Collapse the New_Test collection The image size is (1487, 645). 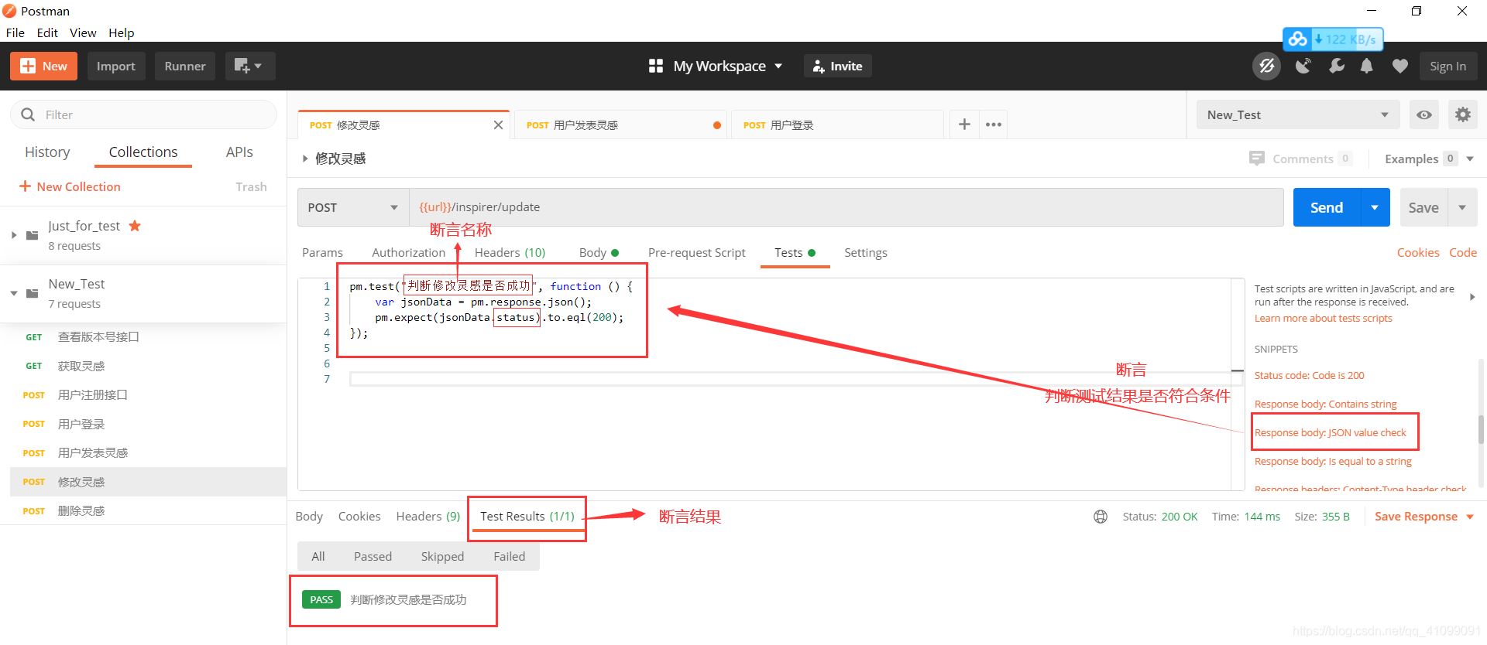click(13, 293)
